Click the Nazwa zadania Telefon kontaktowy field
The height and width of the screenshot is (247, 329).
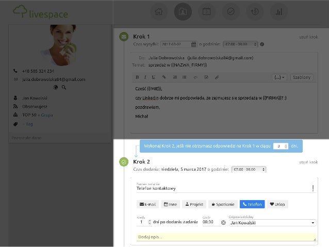(223, 188)
